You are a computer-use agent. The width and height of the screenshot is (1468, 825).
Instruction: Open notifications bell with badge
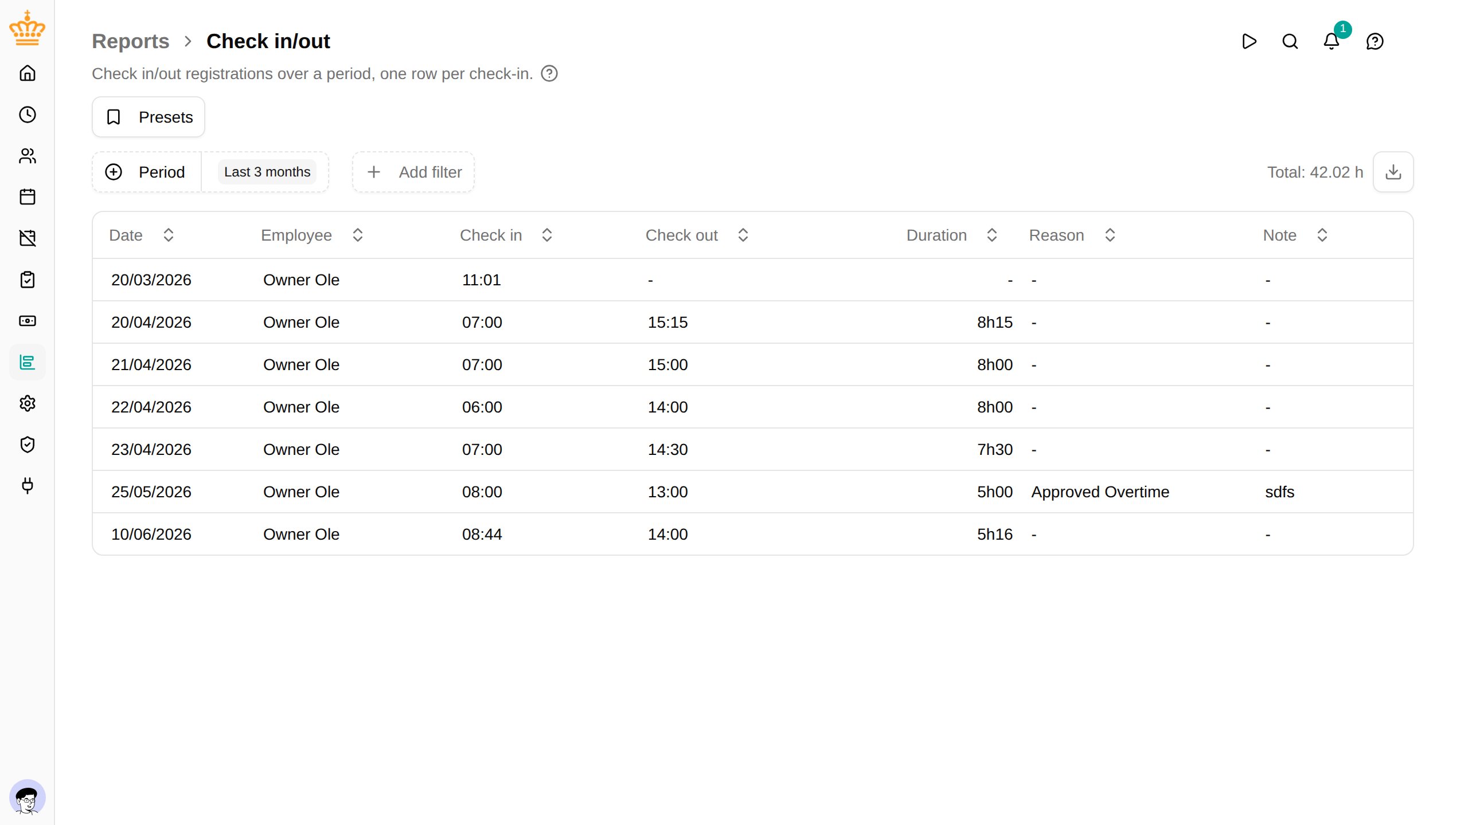tap(1332, 41)
